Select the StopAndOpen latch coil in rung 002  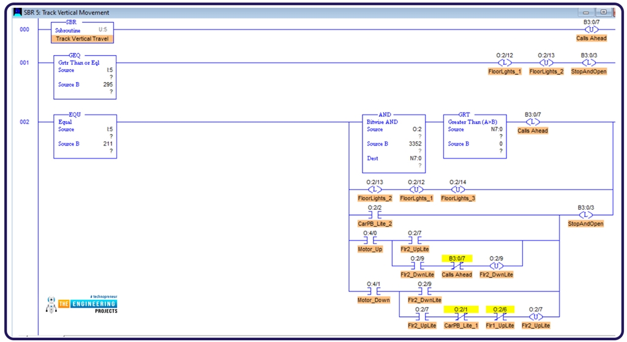pos(586,215)
